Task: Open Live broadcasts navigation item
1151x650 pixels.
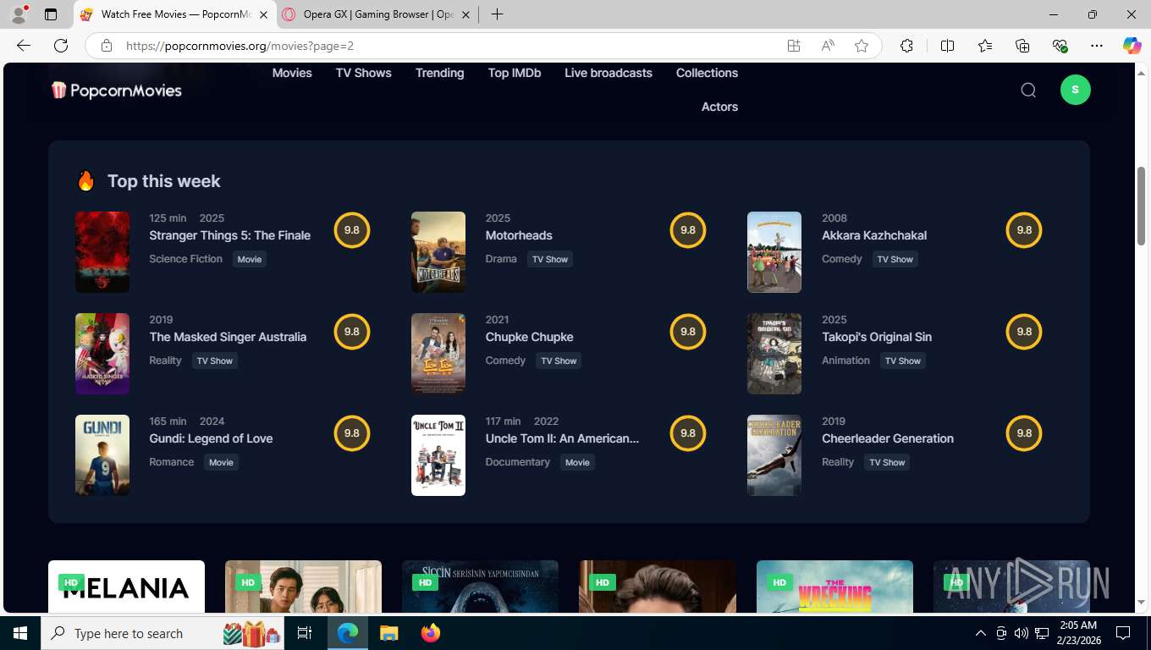Action: [609, 73]
